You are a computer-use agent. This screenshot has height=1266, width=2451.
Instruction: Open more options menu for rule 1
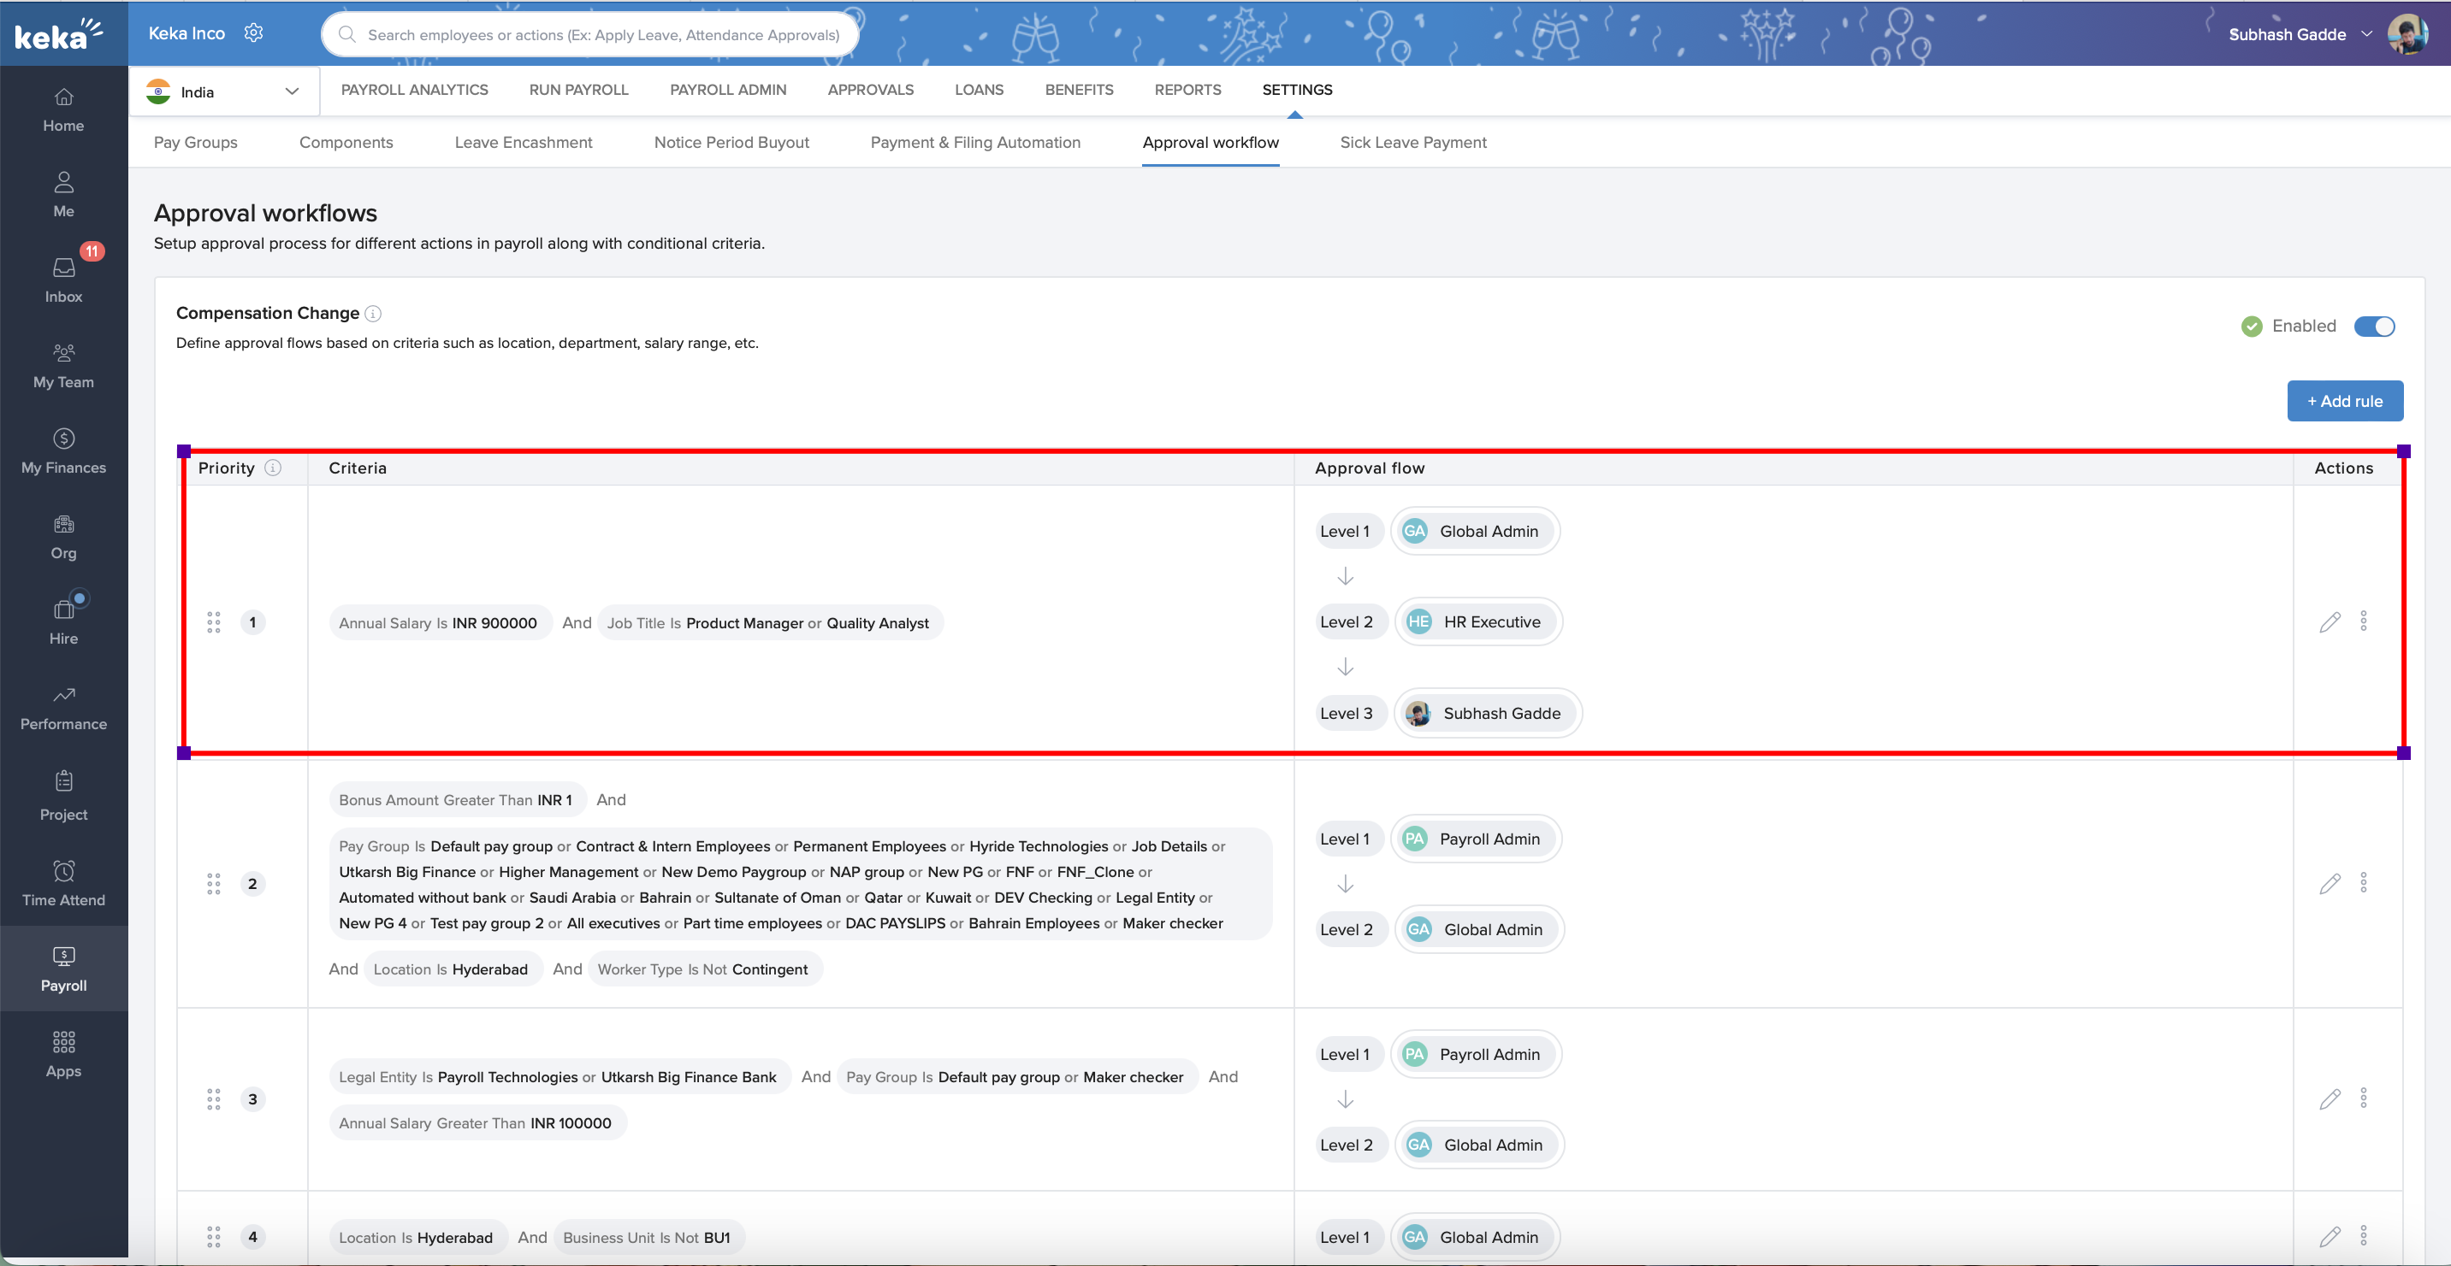pos(2364,621)
